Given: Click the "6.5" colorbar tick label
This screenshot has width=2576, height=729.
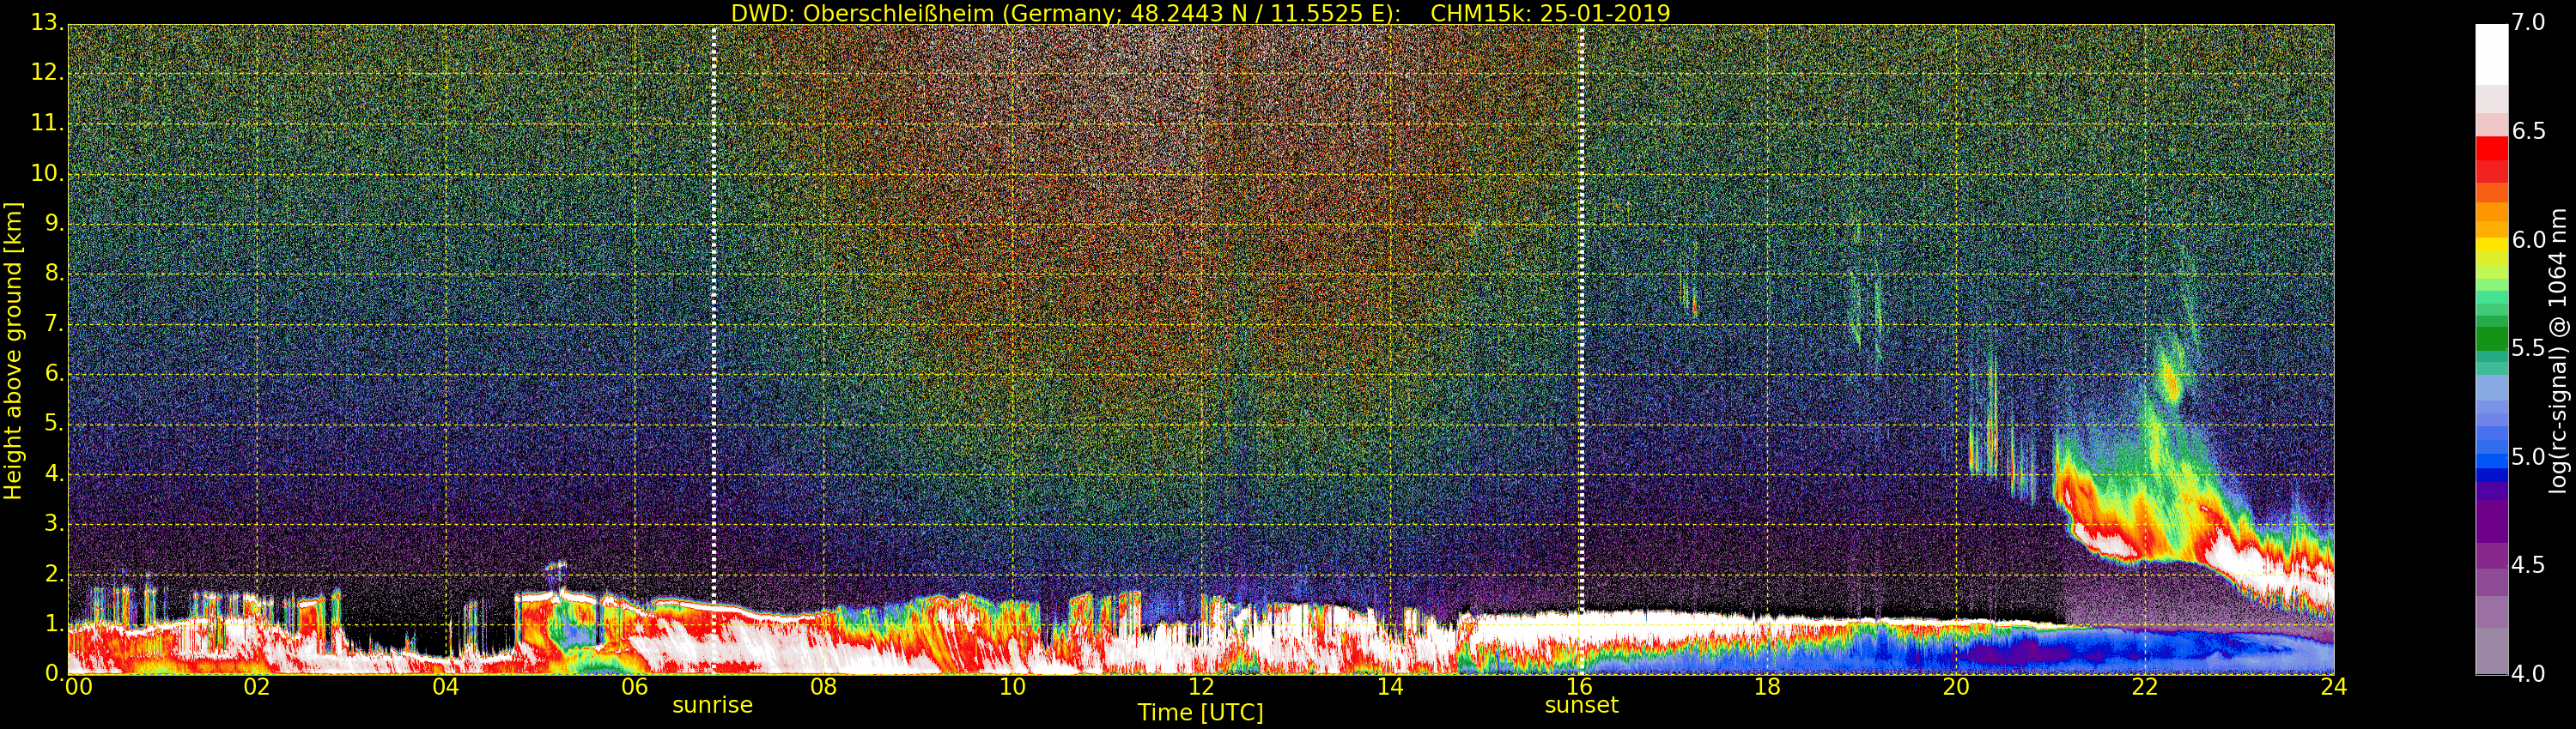Looking at the screenshot, I should [2529, 132].
